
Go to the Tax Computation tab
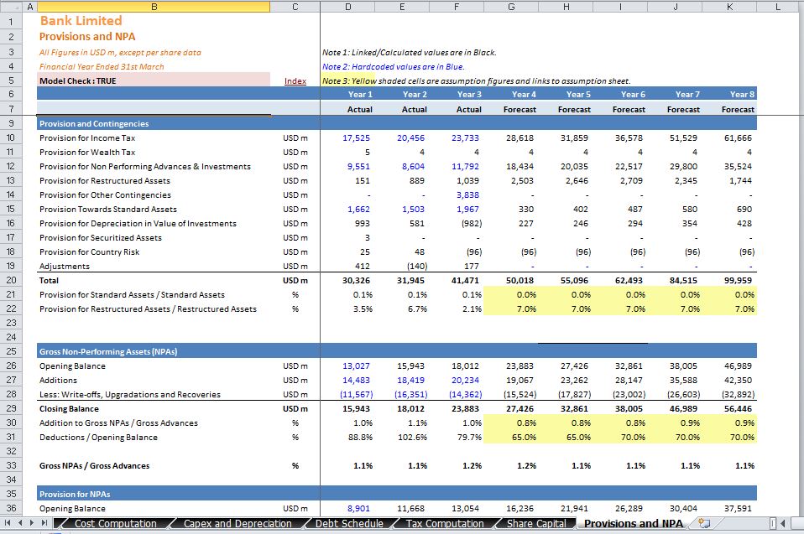pyautogui.click(x=445, y=523)
